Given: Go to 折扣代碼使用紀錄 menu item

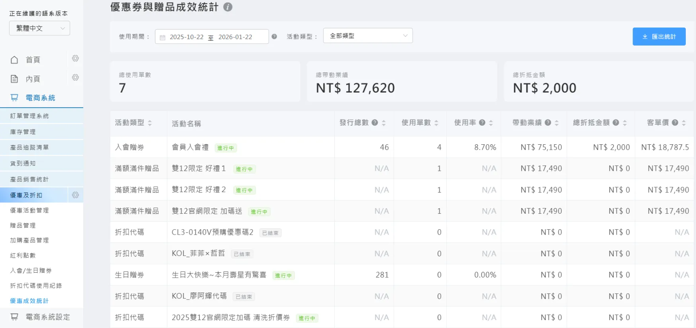Looking at the screenshot, I should (36, 286).
